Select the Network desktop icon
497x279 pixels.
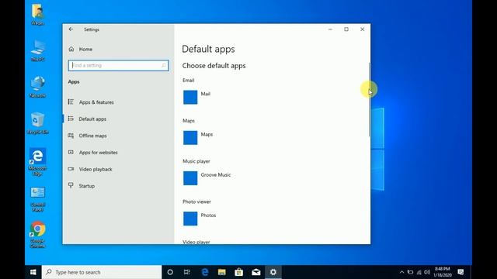(38, 87)
